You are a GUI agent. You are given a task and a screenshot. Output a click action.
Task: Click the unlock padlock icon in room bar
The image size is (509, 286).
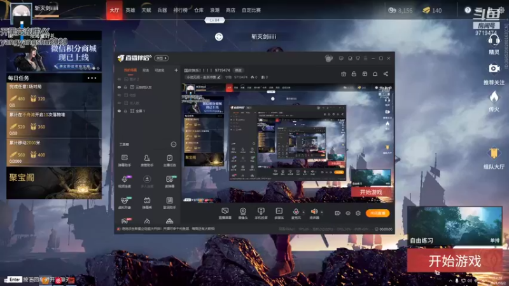(x=354, y=74)
